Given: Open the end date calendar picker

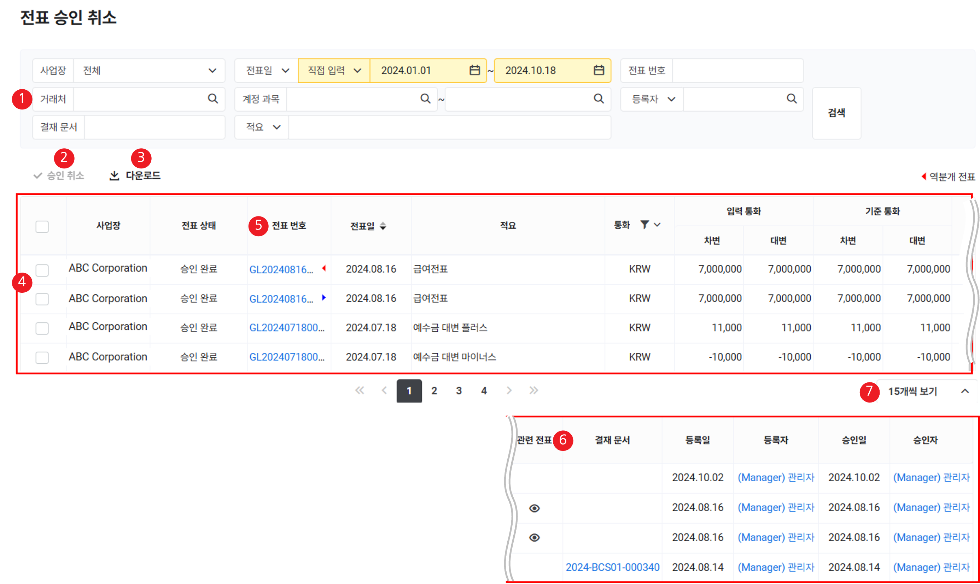Looking at the screenshot, I should (x=599, y=71).
